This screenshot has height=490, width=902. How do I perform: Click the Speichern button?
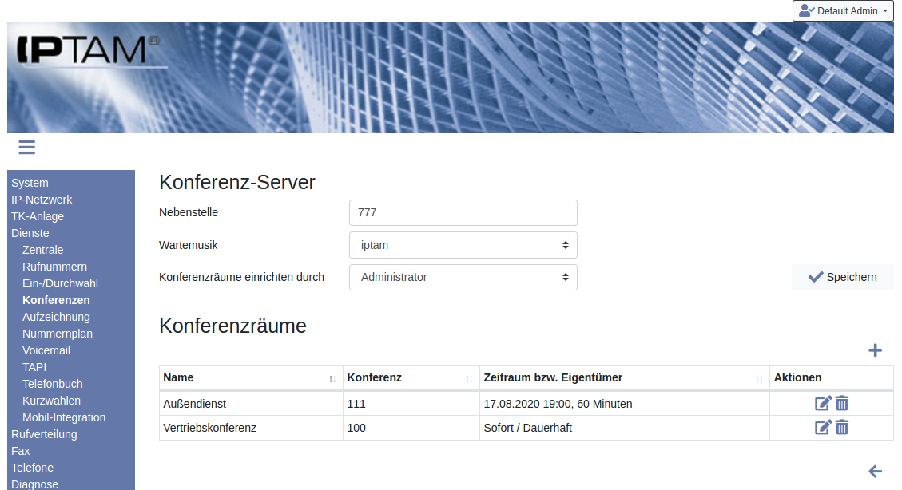point(842,277)
